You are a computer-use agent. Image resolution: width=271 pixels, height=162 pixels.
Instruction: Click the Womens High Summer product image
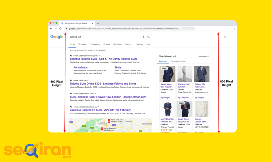tap(185, 74)
